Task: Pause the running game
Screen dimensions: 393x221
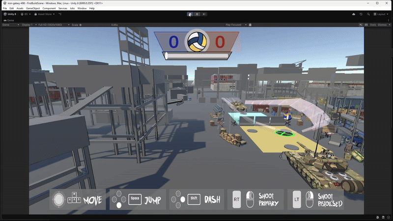Action: pos(197,14)
